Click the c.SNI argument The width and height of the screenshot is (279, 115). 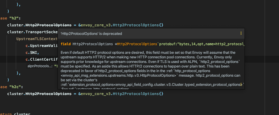tap(32, 53)
